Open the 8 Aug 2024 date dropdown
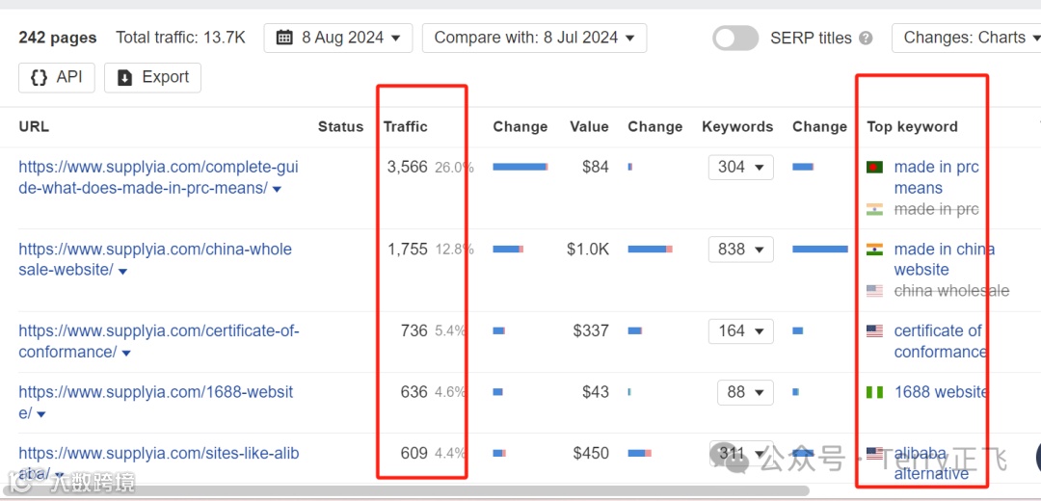 click(x=338, y=38)
